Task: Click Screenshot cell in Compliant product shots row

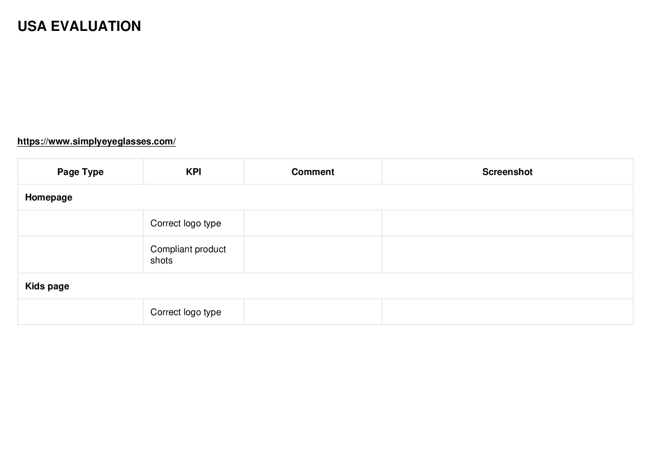Action: 507,255
